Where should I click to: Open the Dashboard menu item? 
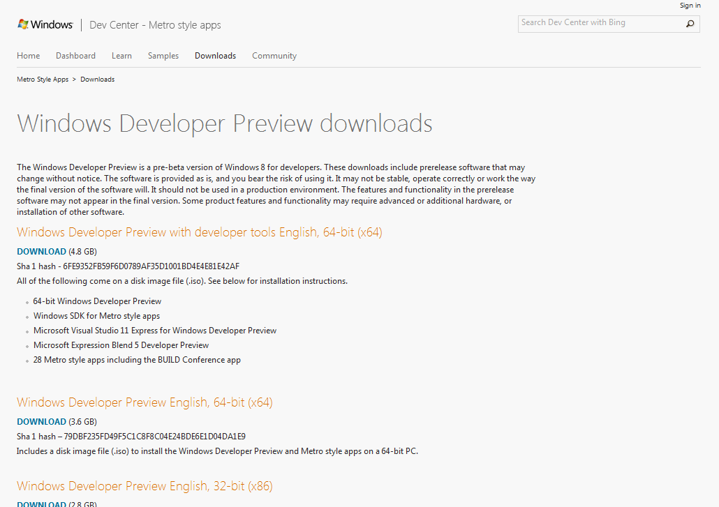75,56
